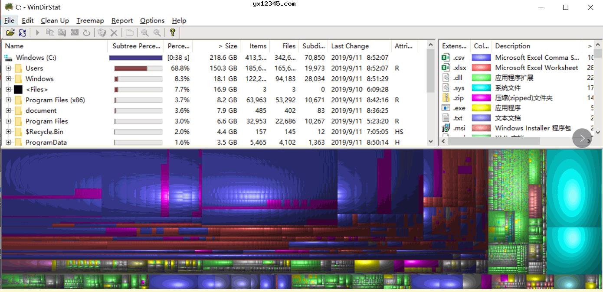Viewport: 603px width, 292px height.
Task: Click the Command Prompt Here toolbar icon
Action: (x=75, y=32)
